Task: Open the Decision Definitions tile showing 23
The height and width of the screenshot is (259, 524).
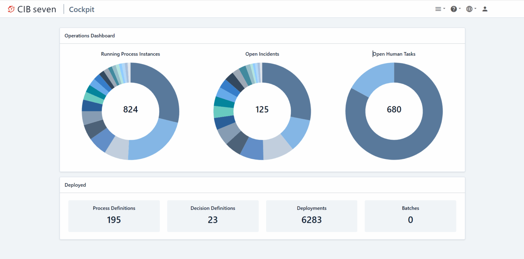Action: pos(213,216)
